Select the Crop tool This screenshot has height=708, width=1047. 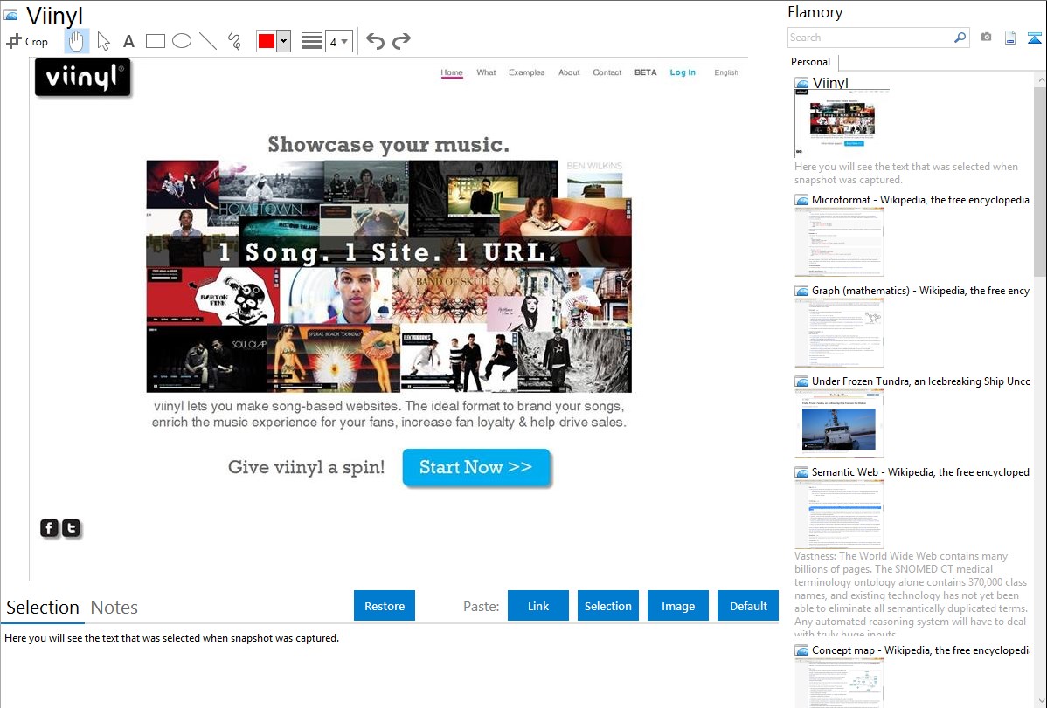coord(27,41)
